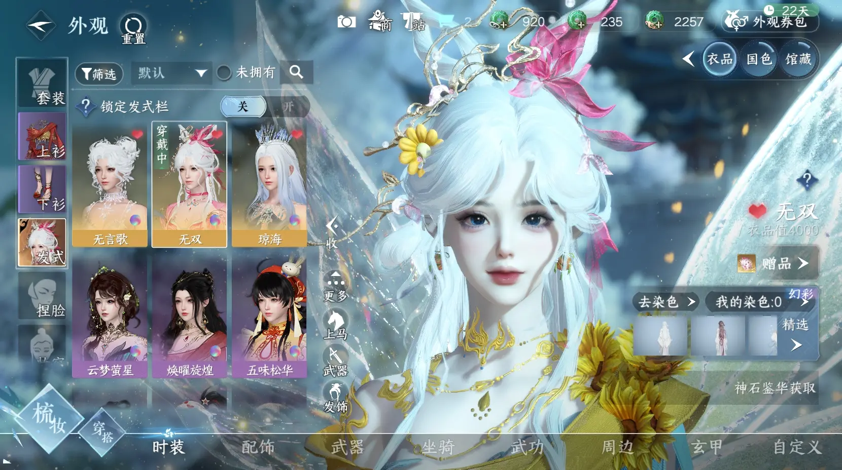Switch lock-hairstyle toggle to 关
The height and width of the screenshot is (470, 842).
click(243, 106)
